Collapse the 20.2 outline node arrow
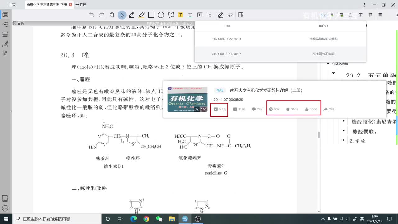 (x=333, y=73)
